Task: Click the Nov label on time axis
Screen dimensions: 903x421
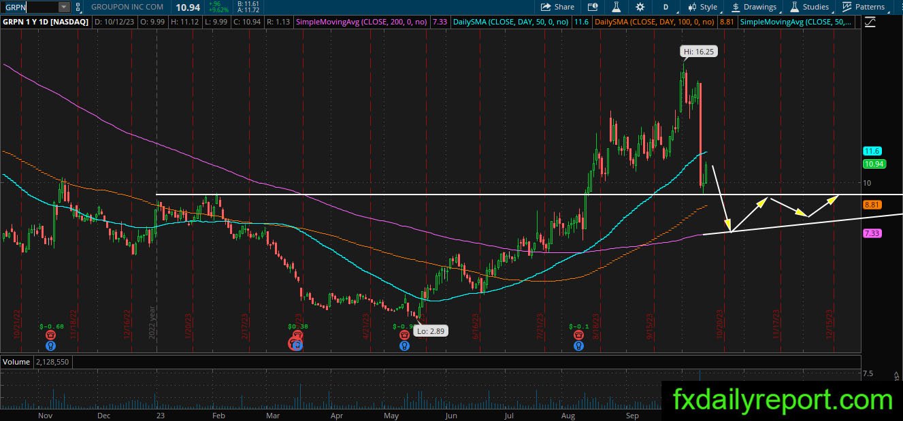Action: 45,414
